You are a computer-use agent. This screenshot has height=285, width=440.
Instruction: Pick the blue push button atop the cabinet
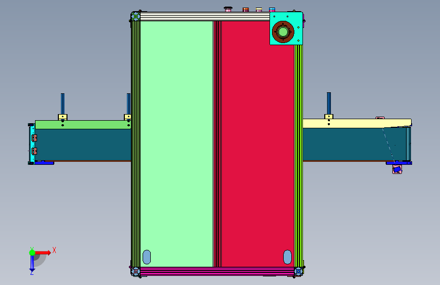[x=272, y=10]
